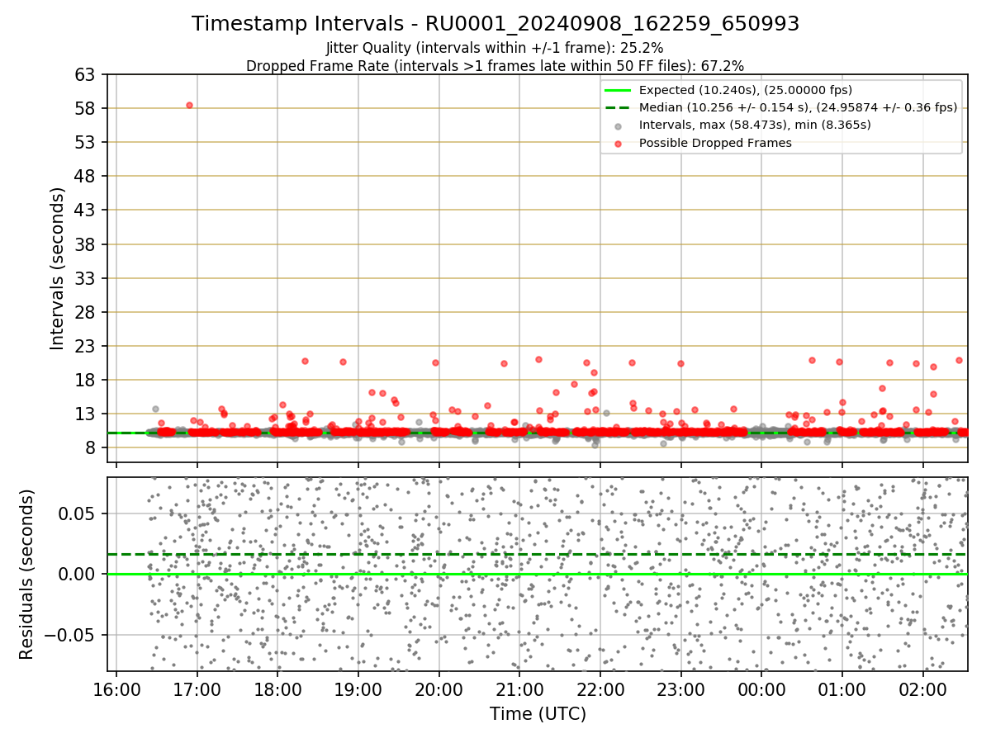This screenshot has height=743, width=991.
Task: Click the 'Time (UTC)' x-axis label
Action: click(x=538, y=714)
